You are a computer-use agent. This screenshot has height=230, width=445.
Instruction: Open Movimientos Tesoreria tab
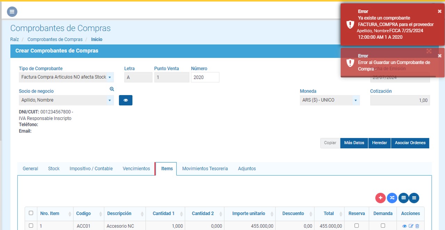coord(205,169)
